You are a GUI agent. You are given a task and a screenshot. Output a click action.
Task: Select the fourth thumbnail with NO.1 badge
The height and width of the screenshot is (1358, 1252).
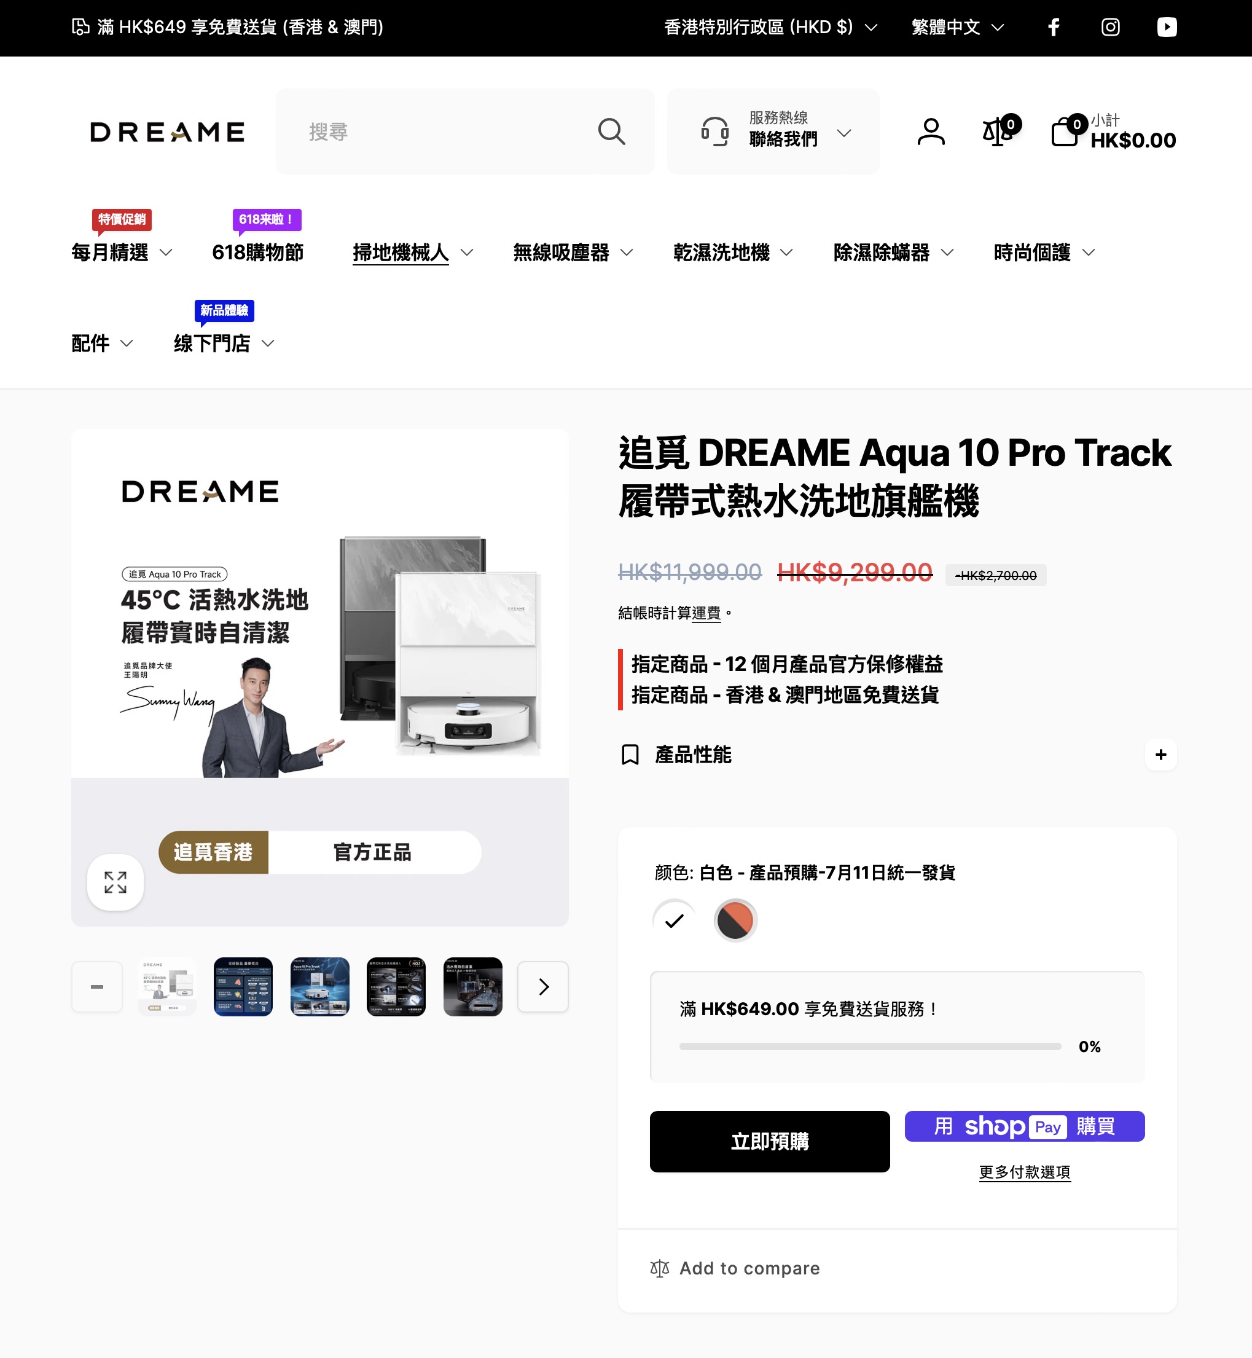pyautogui.click(x=396, y=987)
